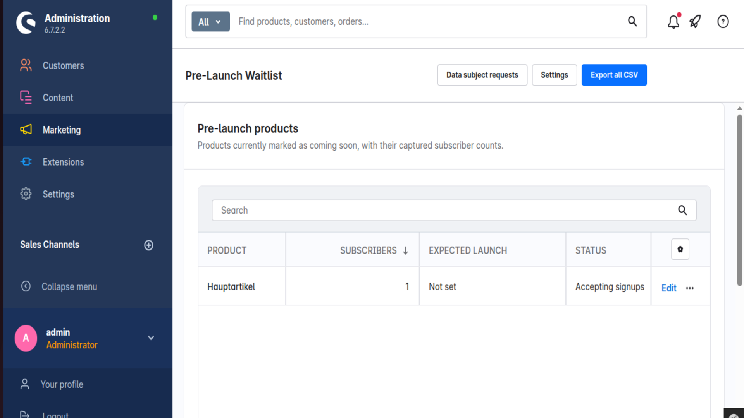Click scrollbar up arrow
Screen dimensions: 744x418
tap(740, 108)
